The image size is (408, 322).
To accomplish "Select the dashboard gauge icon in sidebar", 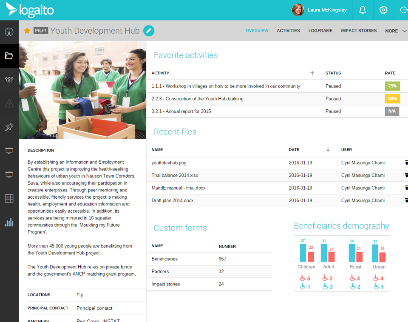I will [9, 31].
